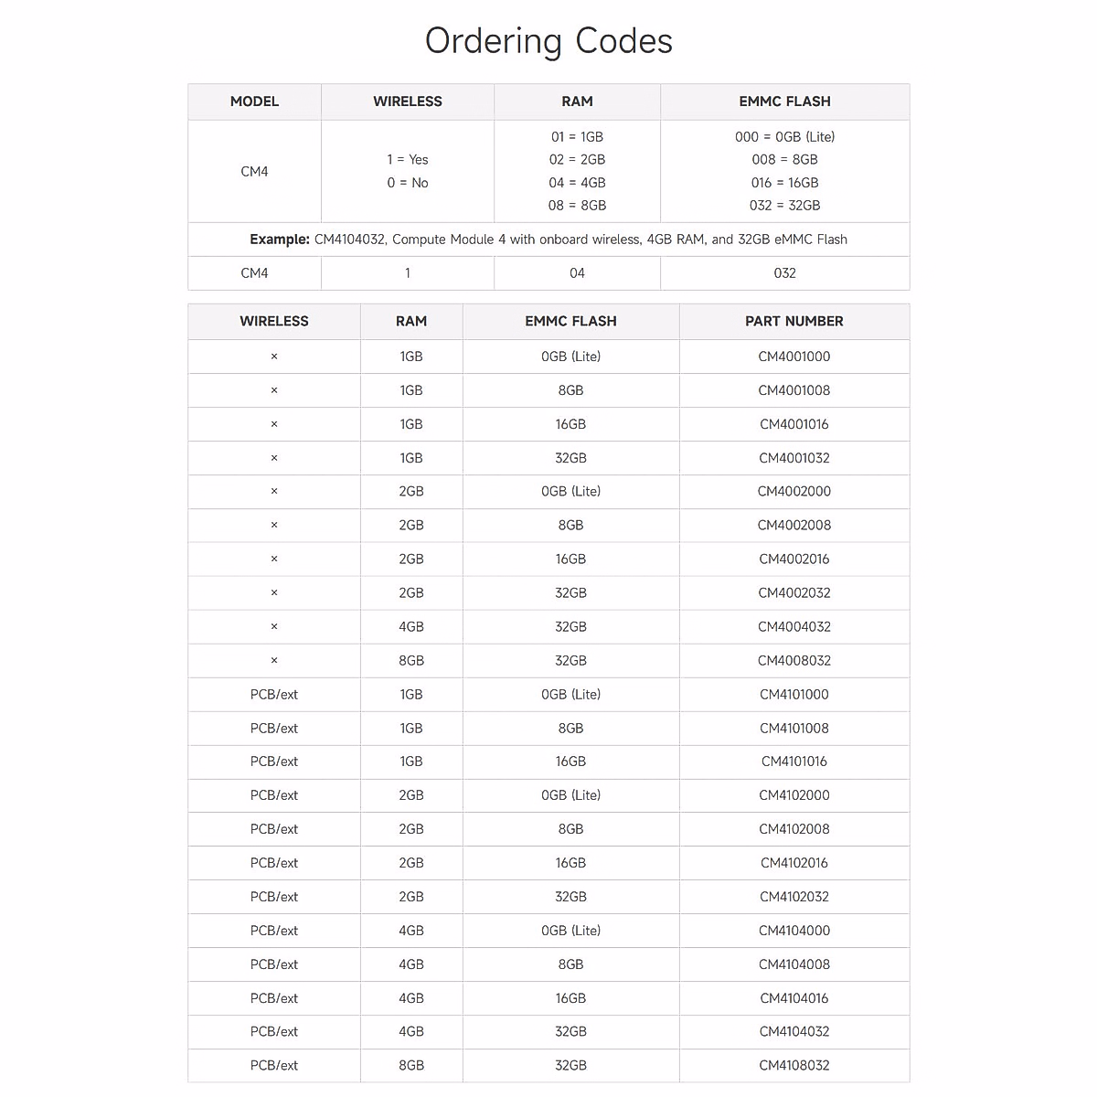The image size is (1097, 1097).
Task: Select part number CM4004032
Action: pos(793,626)
